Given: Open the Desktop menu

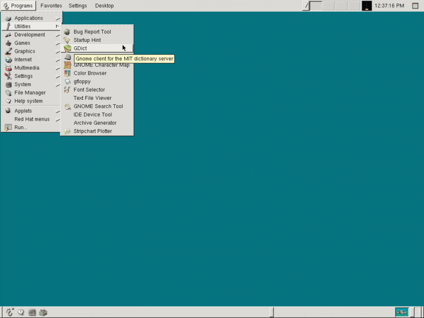Looking at the screenshot, I should click(104, 5).
